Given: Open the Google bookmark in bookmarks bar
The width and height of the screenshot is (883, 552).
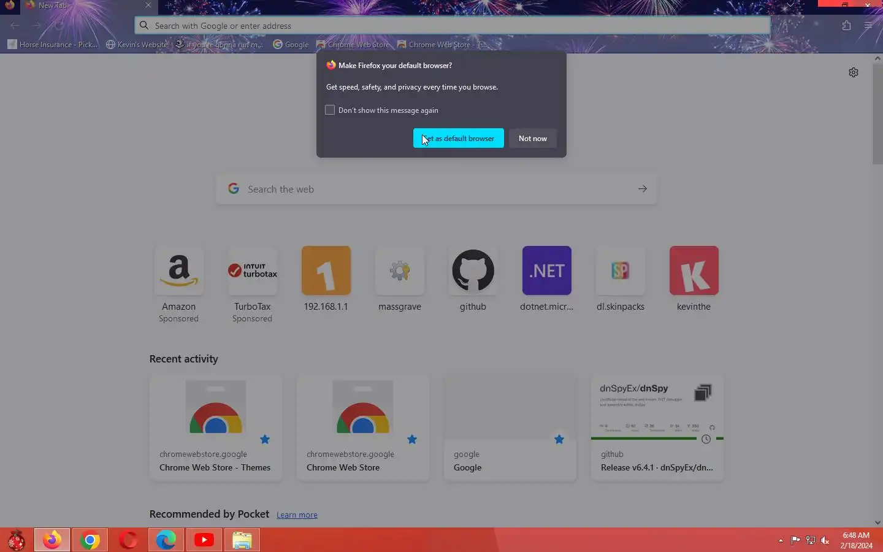Looking at the screenshot, I should click(291, 44).
